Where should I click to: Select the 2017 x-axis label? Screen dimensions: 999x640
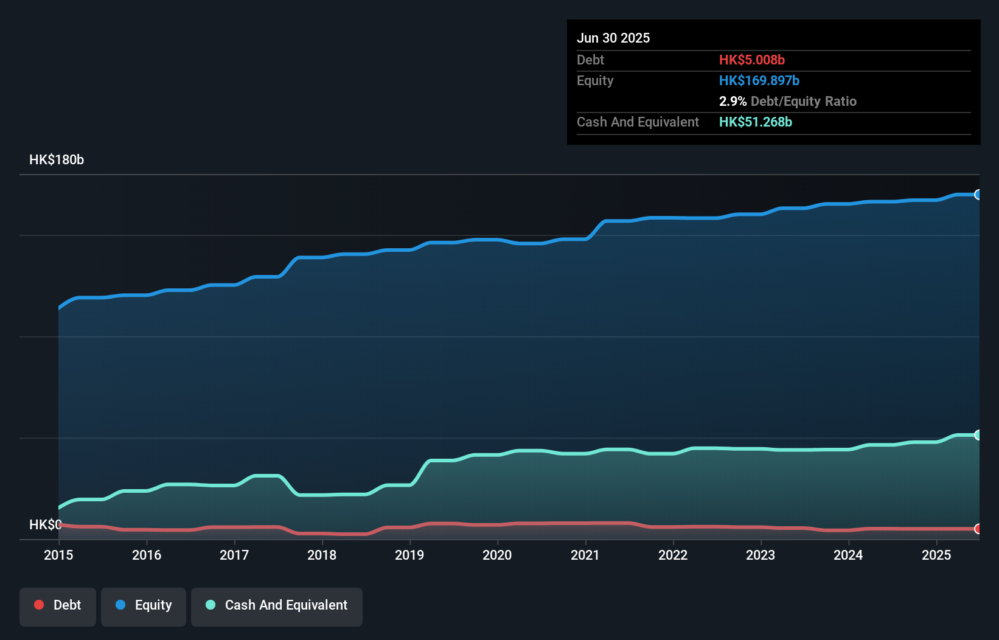point(234,555)
